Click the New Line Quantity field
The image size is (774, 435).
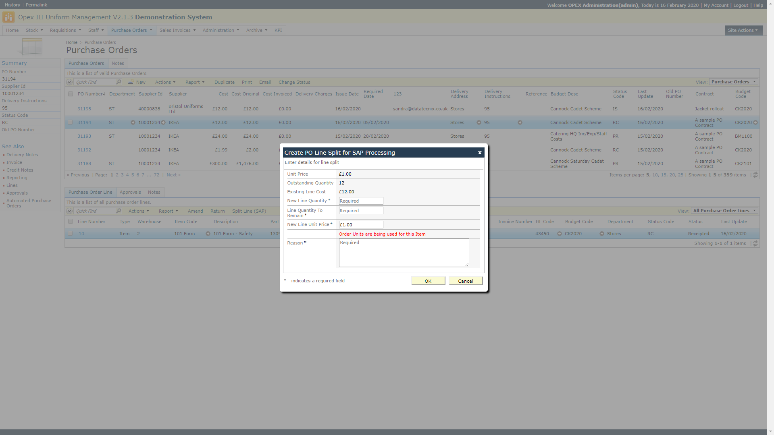[361, 201]
